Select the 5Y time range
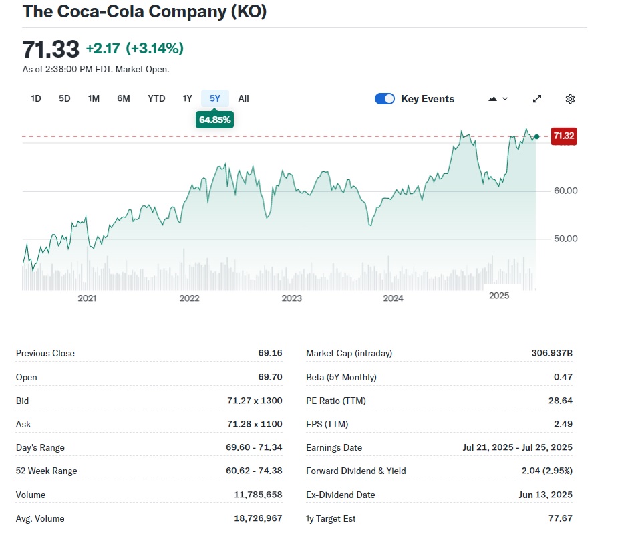Screen dimensions: 628x557 (x=215, y=98)
